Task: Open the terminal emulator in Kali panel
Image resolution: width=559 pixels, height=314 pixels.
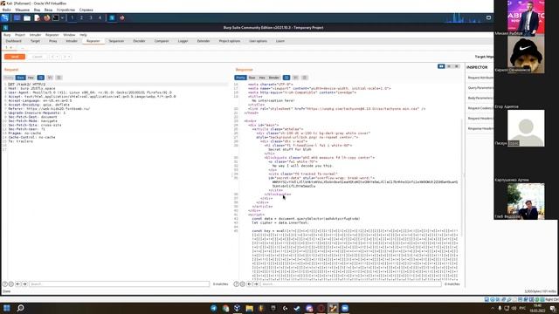Action: click(56, 17)
